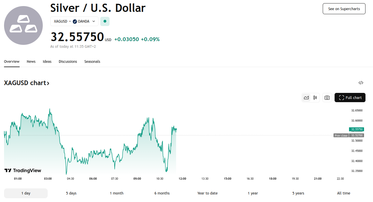This screenshot has height=202, width=373.
Task: Open the Seasonals tab
Action: (92, 62)
